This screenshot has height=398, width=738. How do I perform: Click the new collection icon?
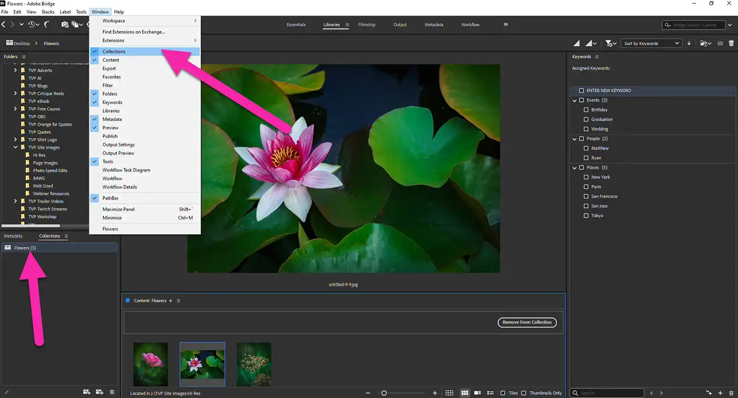[87, 392]
